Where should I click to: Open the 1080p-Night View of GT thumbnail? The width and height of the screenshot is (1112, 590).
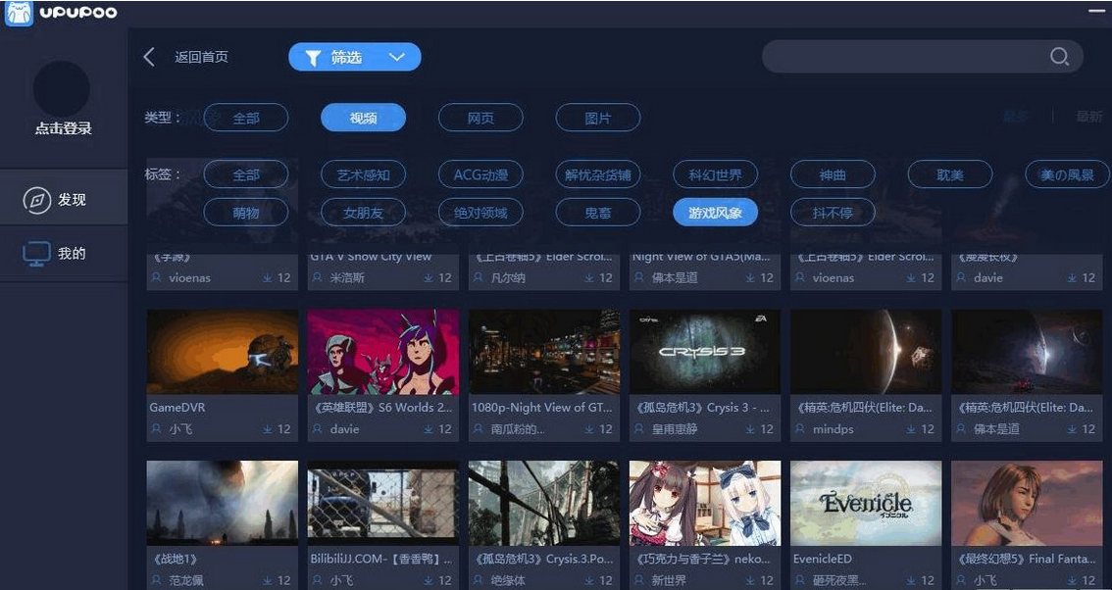click(544, 352)
